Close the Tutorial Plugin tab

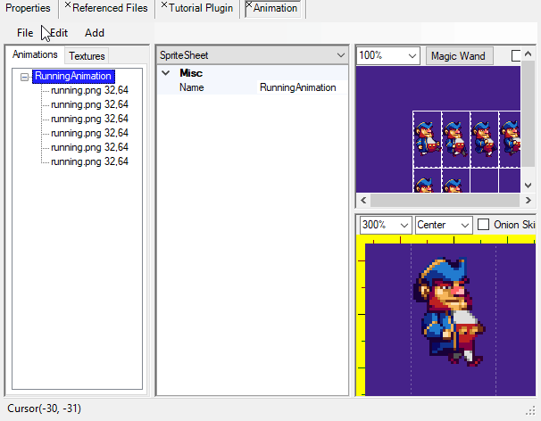[x=162, y=5]
